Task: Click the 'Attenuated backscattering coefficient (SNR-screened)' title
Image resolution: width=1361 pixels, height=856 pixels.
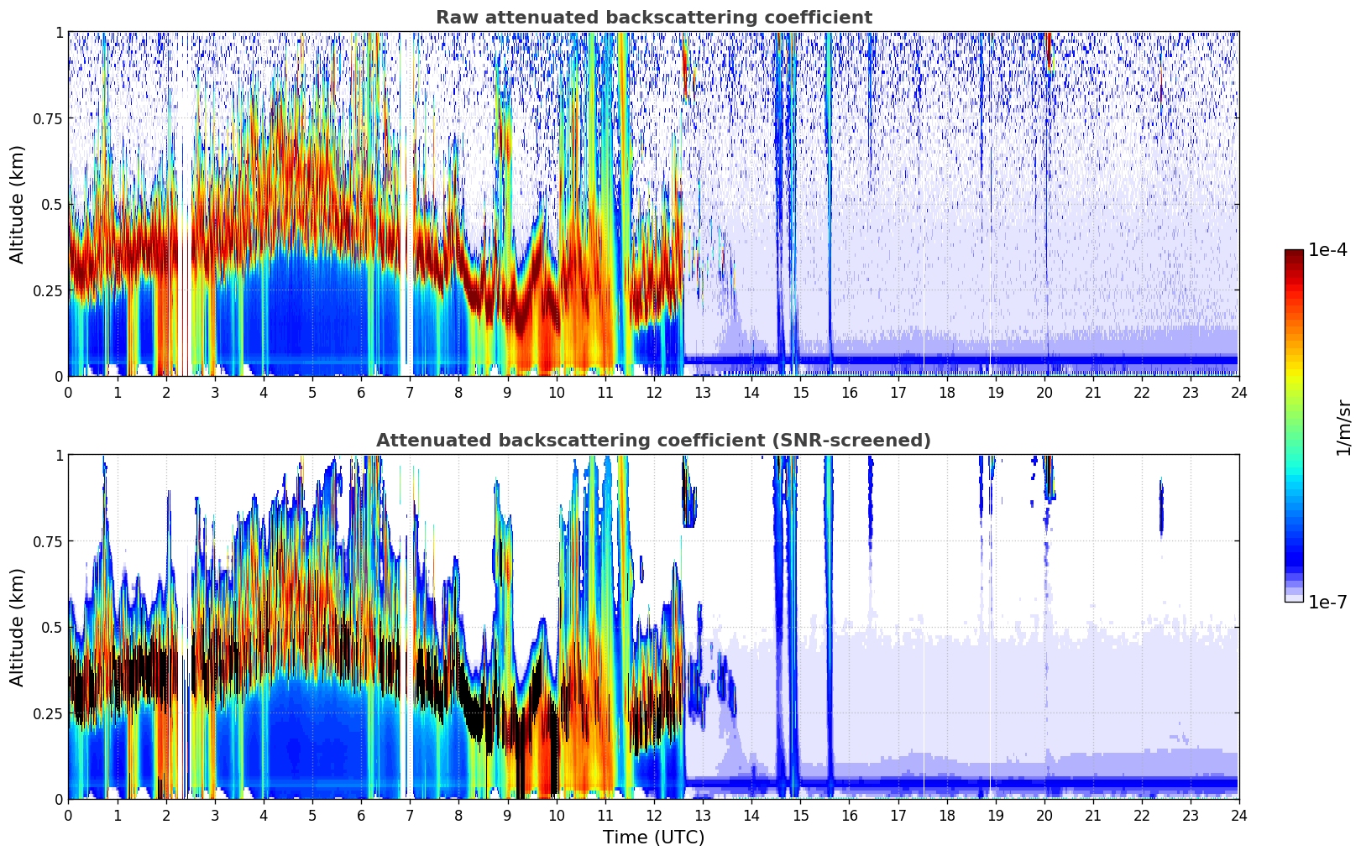Action: 653,441
